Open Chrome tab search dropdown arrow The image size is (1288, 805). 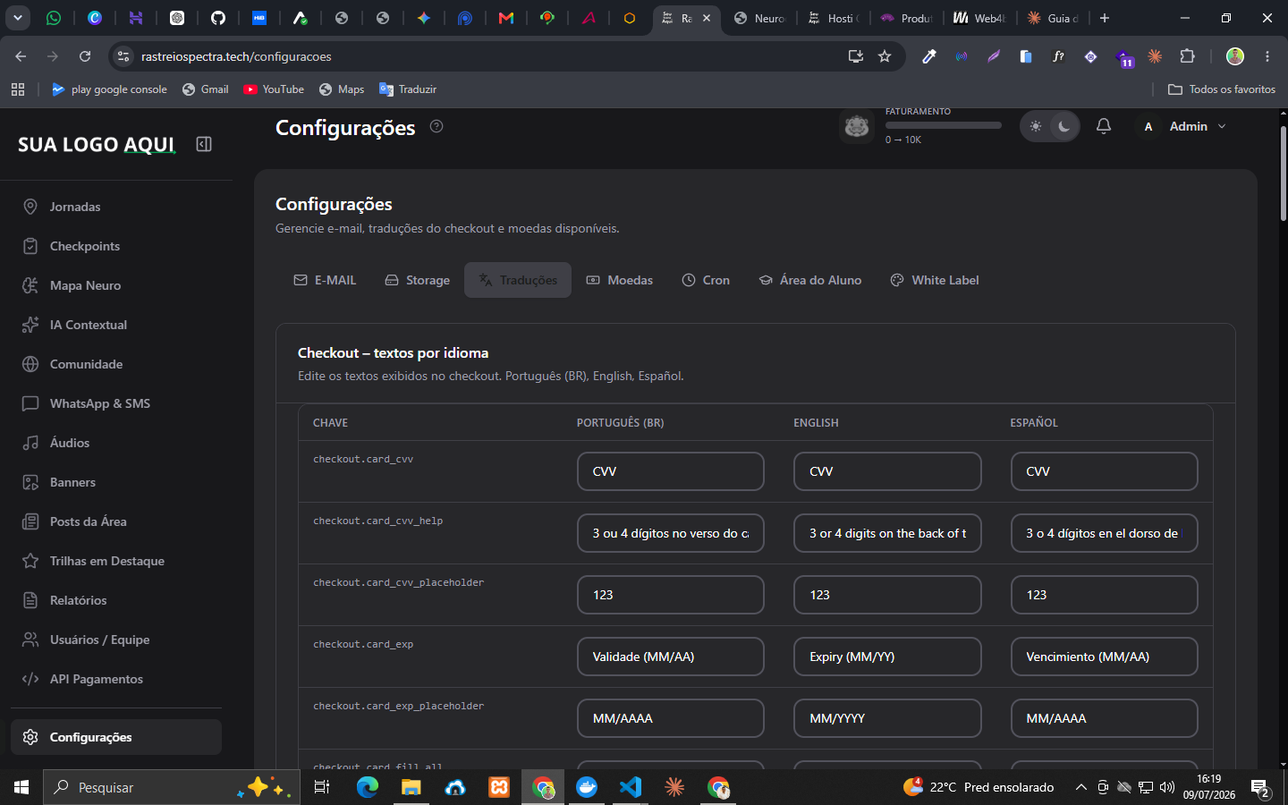point(18,18)
